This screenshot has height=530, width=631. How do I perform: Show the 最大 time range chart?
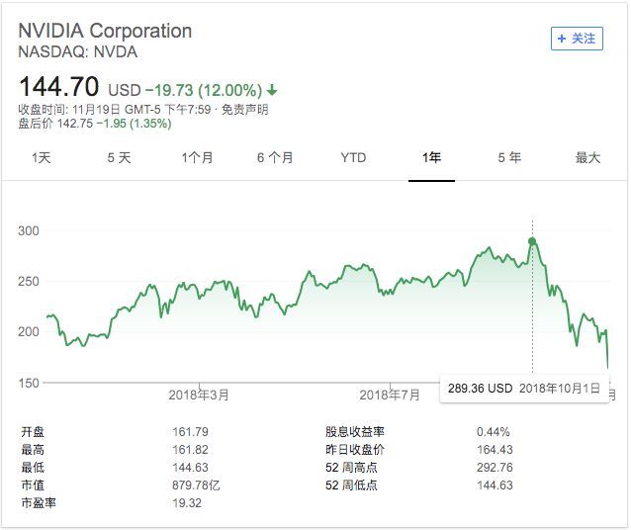(x=587, y=158)
